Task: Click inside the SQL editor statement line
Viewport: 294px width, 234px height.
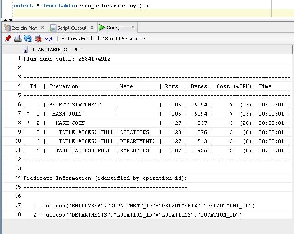Action: 81,6
